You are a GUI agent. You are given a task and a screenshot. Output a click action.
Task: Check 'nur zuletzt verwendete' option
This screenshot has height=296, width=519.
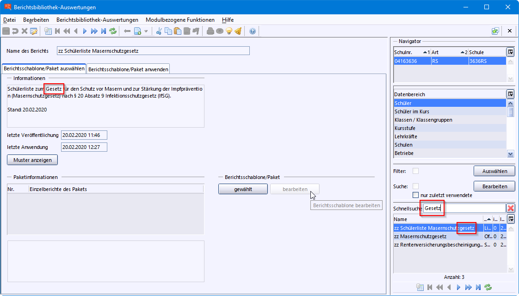coord(415,195)
